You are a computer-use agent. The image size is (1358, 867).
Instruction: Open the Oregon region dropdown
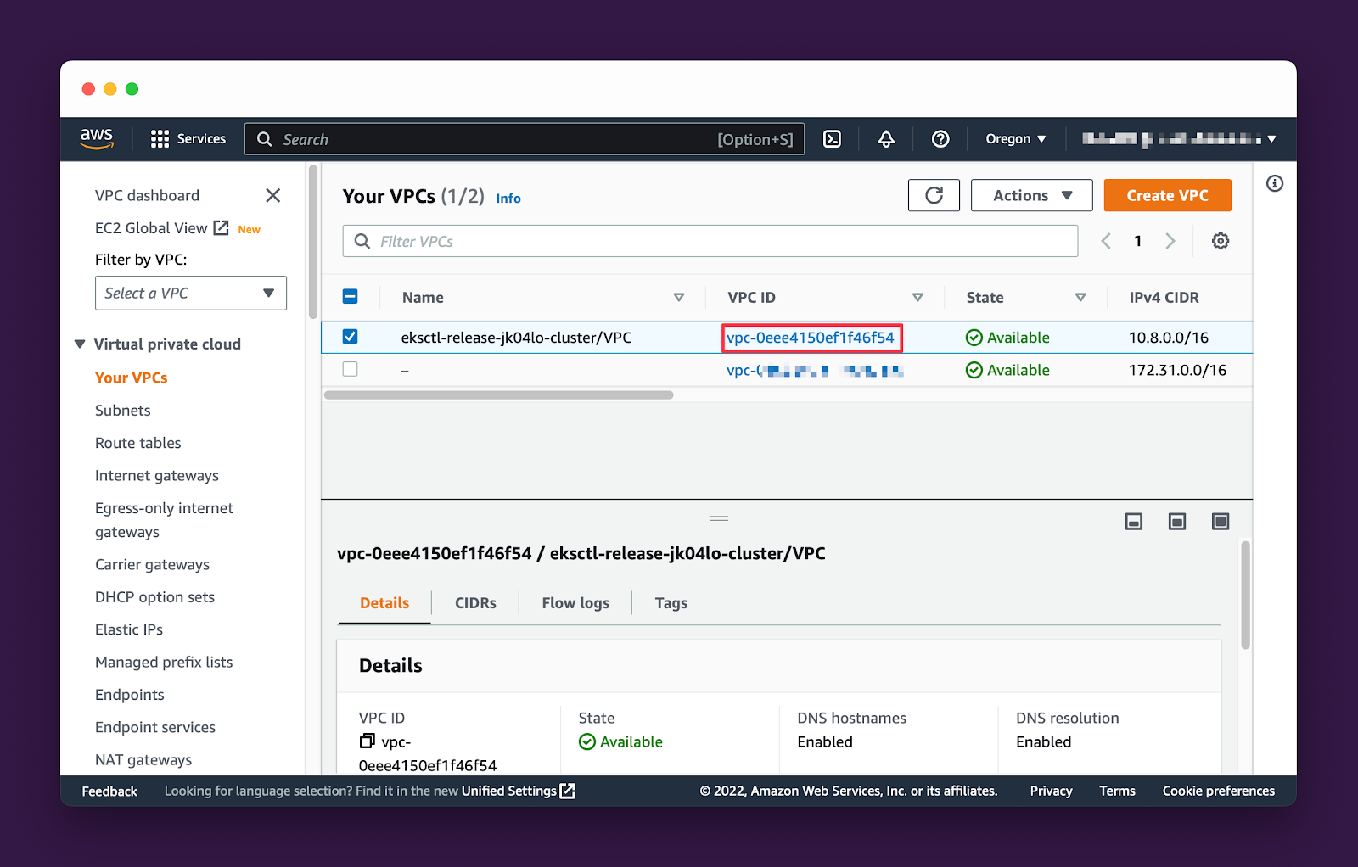1016,139
